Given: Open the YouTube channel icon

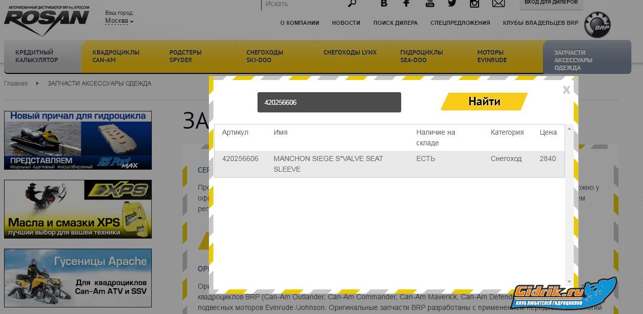Looking at the screenshot, I should tap(430, 4).
